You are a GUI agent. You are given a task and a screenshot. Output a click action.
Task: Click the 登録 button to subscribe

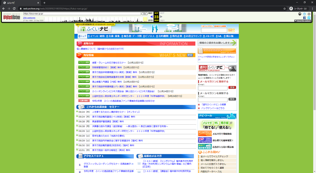[x=232, y=87]
